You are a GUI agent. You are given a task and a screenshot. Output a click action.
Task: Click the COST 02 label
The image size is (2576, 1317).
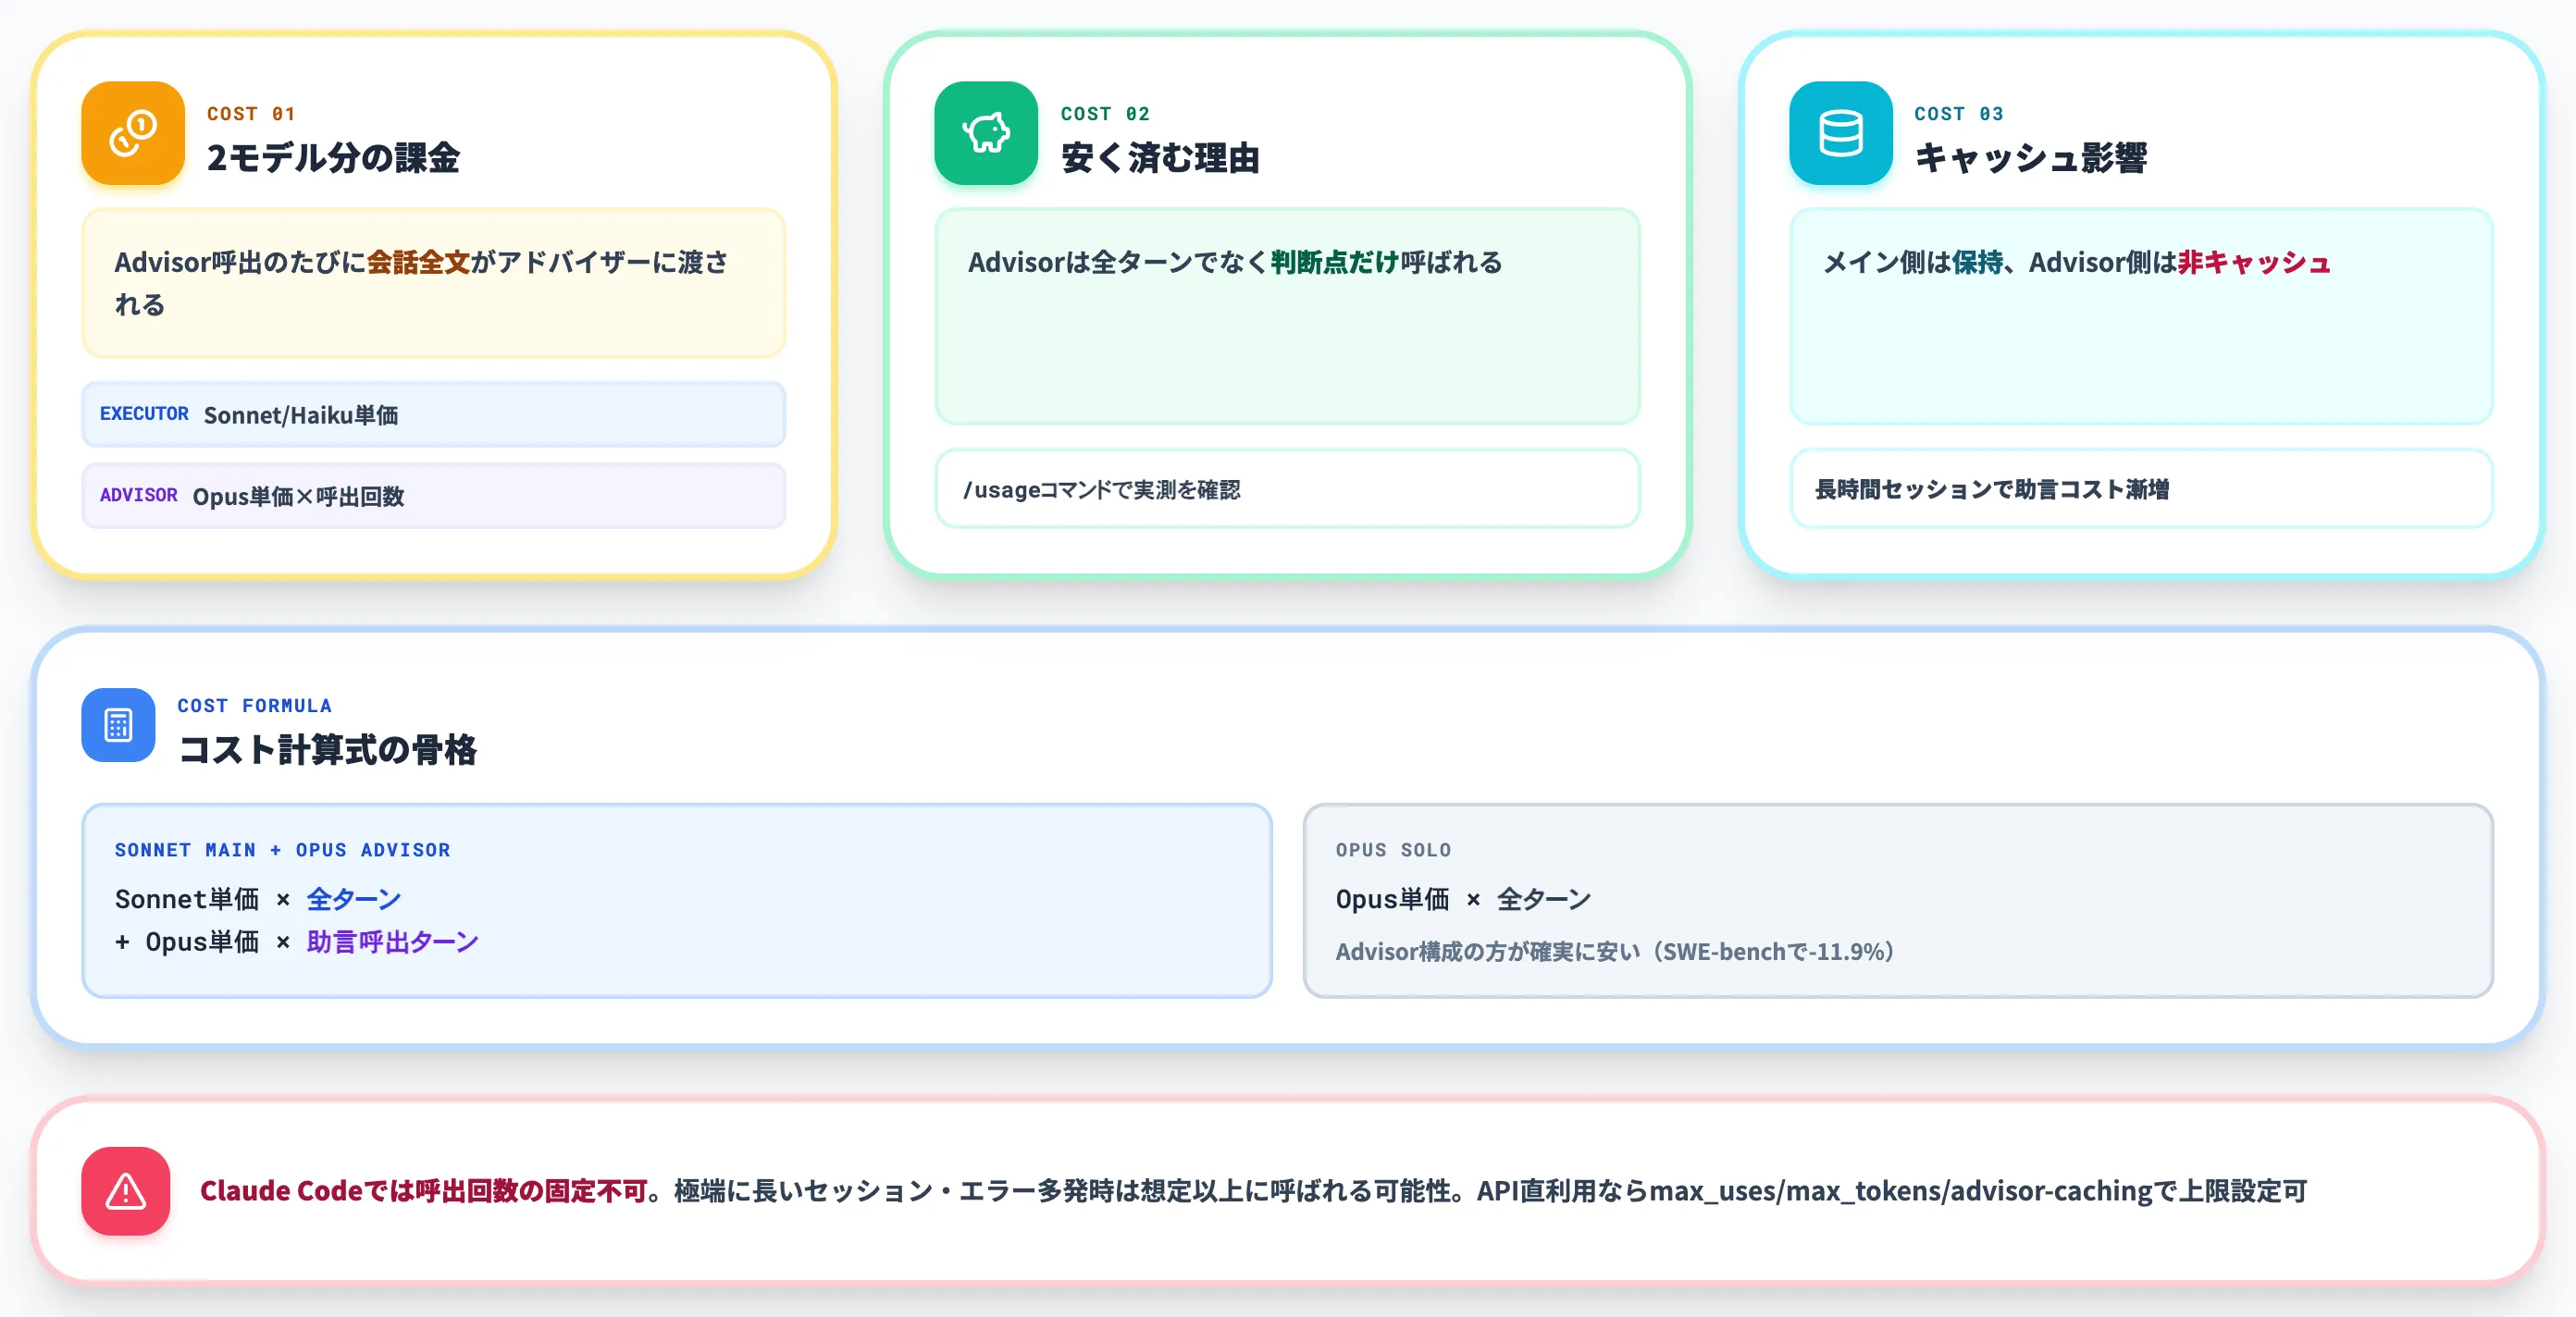coord(1105,114)
